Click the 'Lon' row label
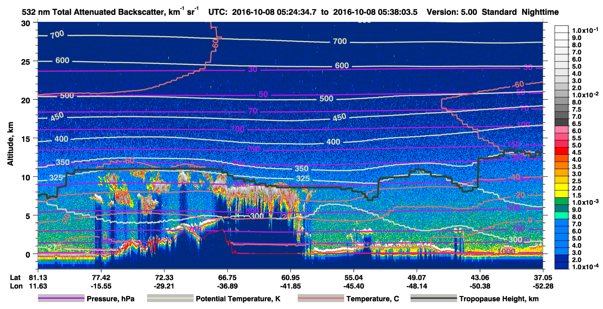The height and width of the screenshot is (309, 603). pos(16,286)
